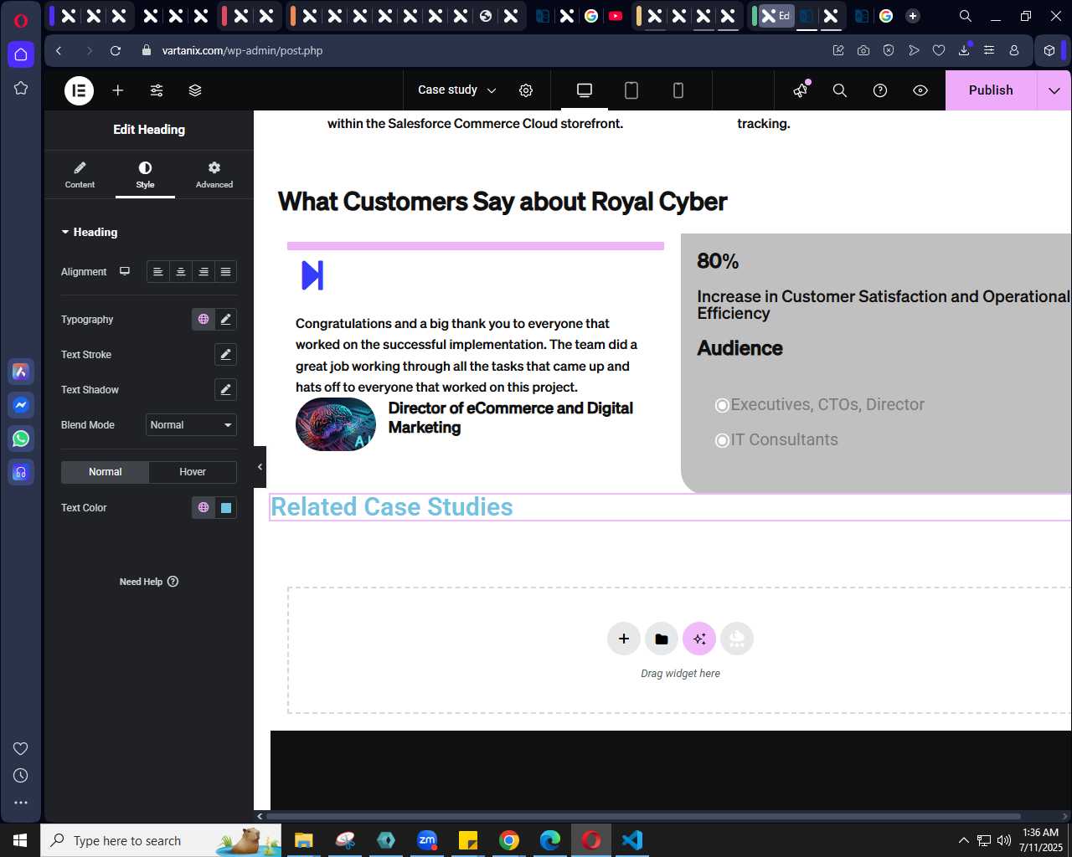The image size is (1072, 857).
Task: Collapse the Heading section
Action: click(90, 232)
